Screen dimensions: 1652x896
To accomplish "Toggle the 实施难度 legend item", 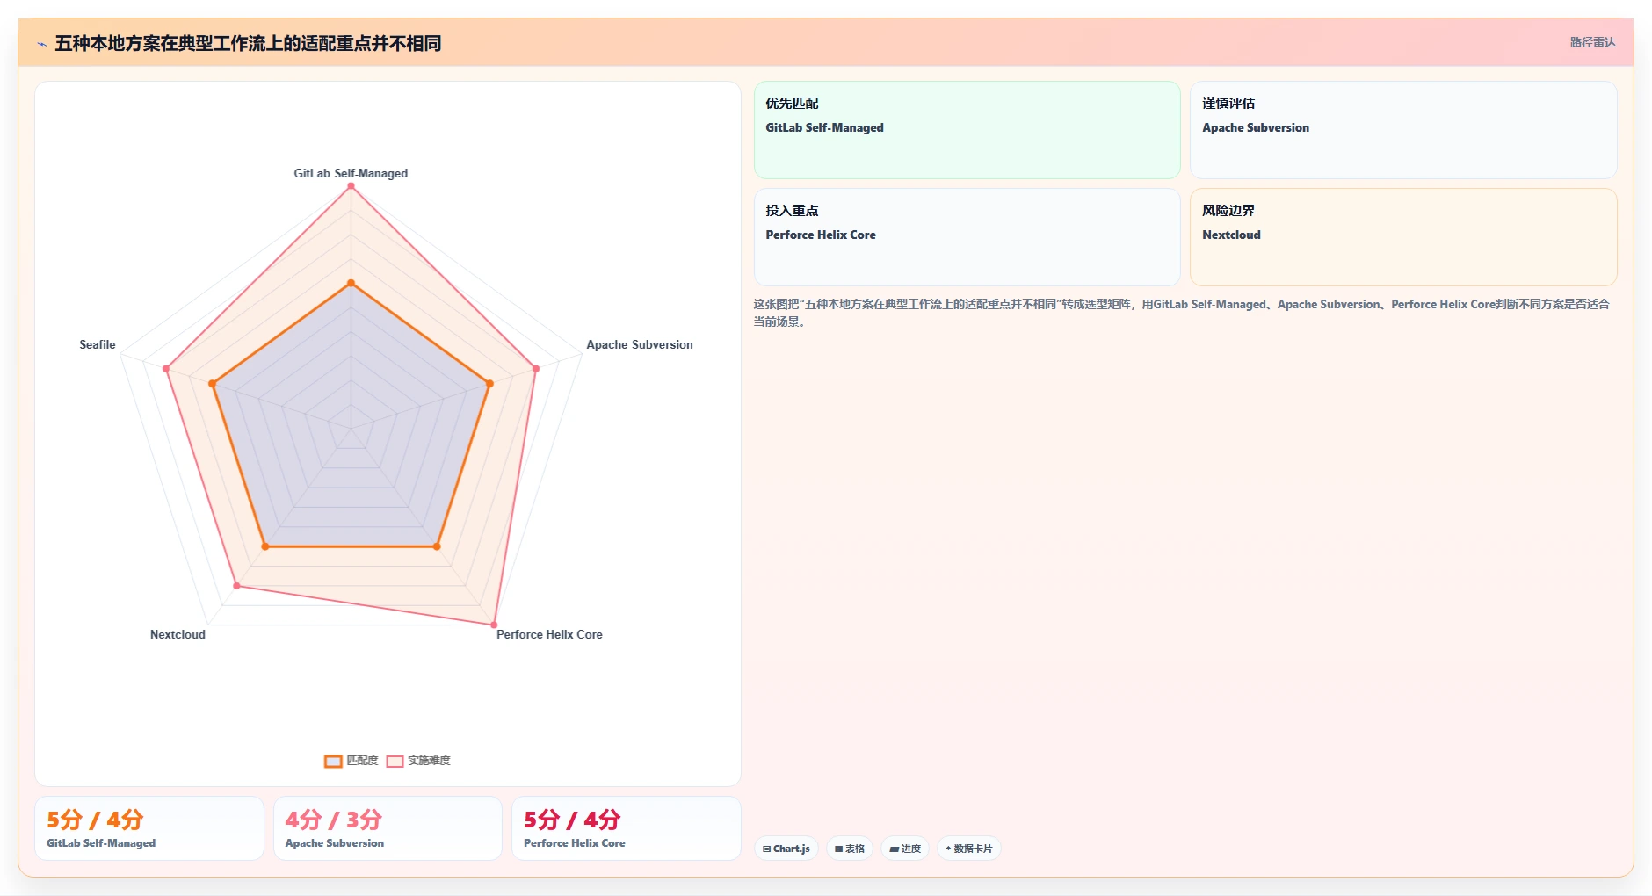I will [418, 761].
